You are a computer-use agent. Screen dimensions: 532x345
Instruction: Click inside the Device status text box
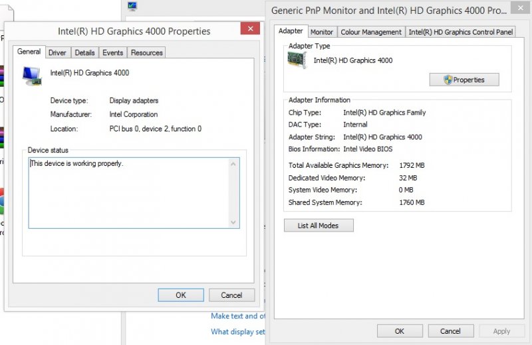126,192
